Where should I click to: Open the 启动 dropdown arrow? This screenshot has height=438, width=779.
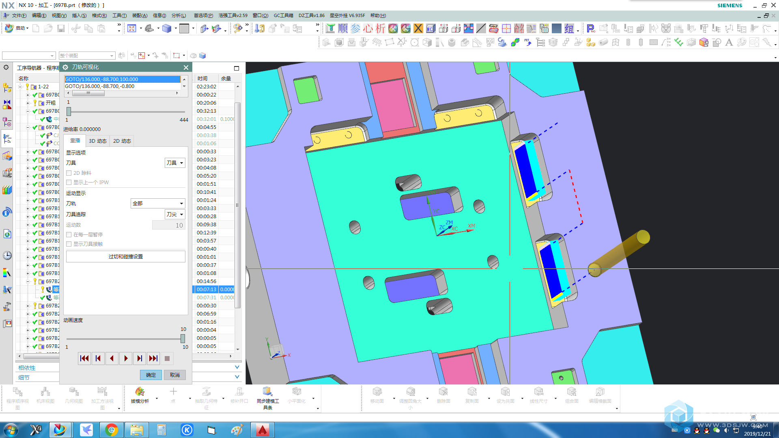point(27,28)
